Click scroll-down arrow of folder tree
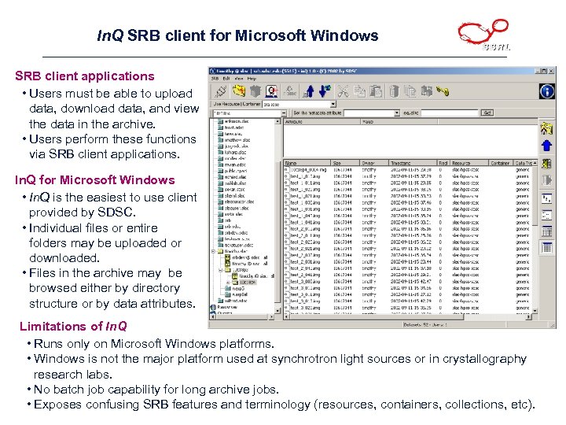566x425 pixels. (277, 310)
